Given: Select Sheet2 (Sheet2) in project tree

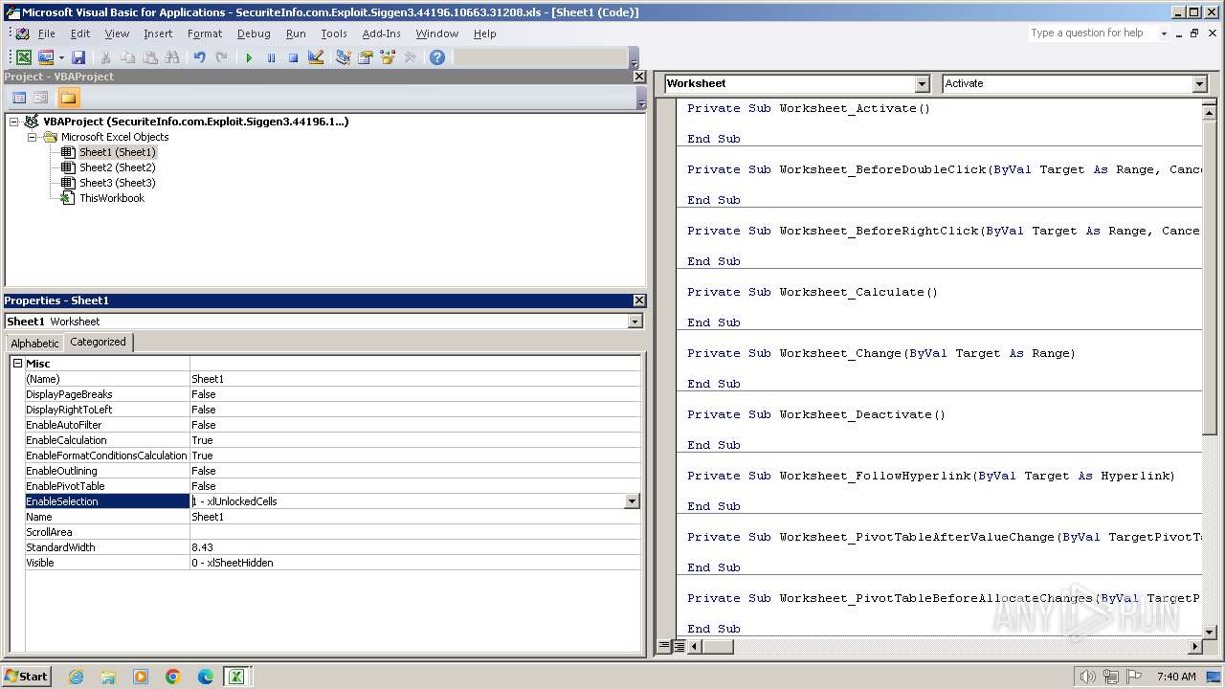Looking at the screenshot, I should pos(117,167).
